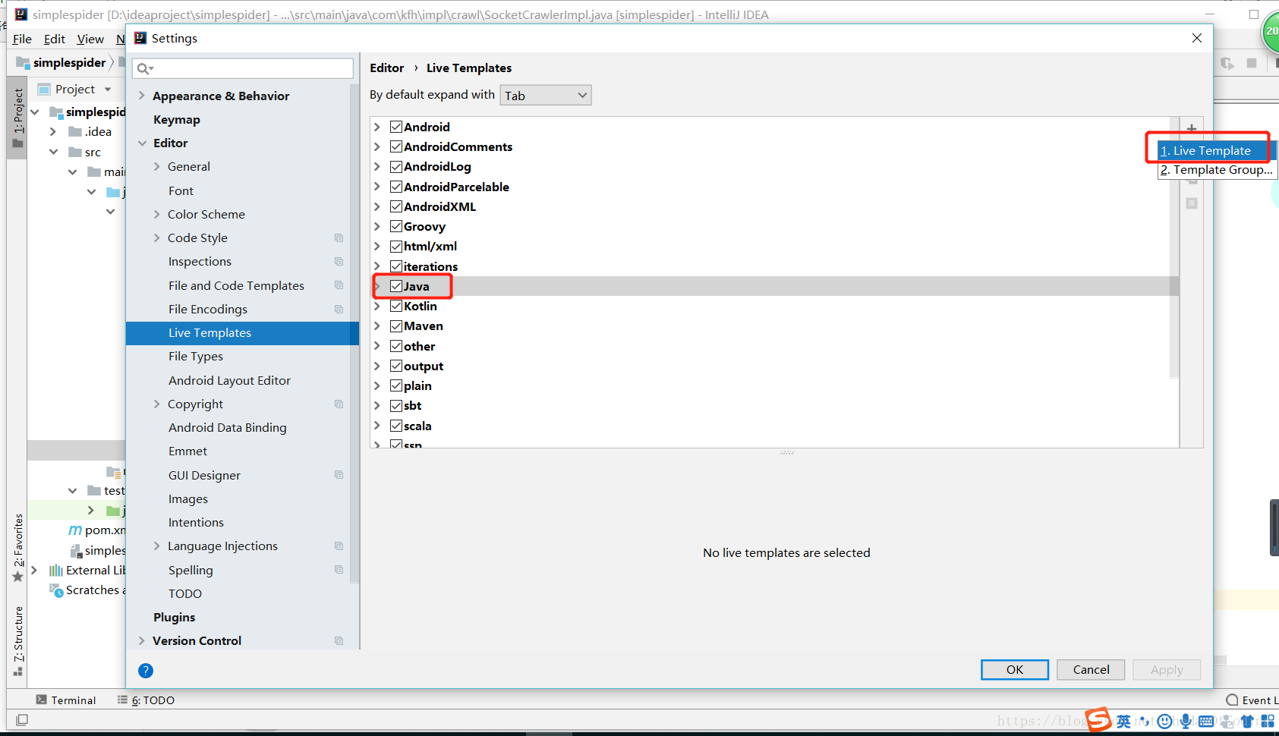Click the project-level icon beside Code Style
The width and height of the screenshot is (1279, 736).
coord(339,238)
